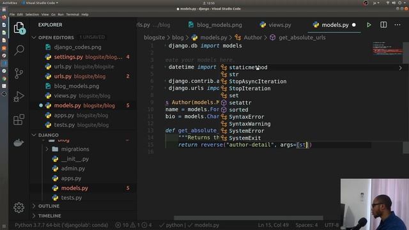Viewport: 409px width, 230px height.
Task: Collapse the OPEN EDITORS section
Action: [x=34, y=38]
